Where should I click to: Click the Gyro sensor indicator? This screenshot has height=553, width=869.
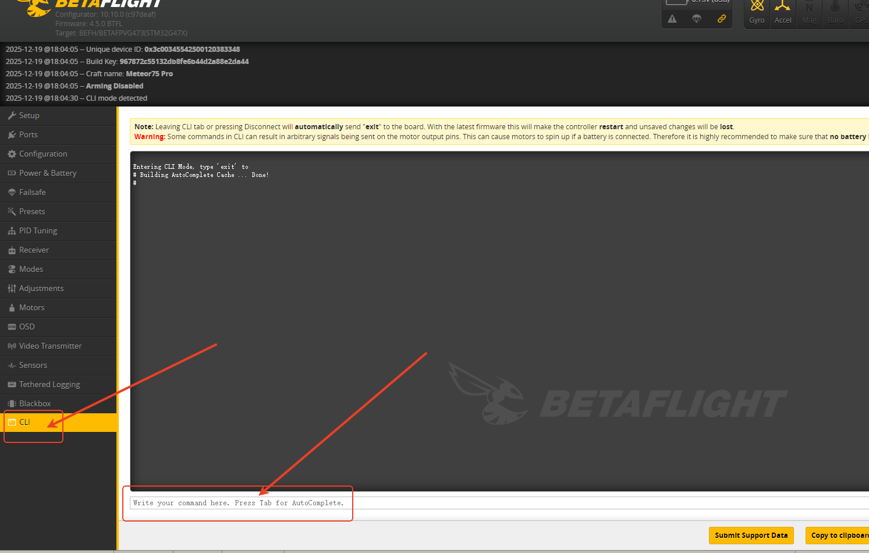click(x=757, y=13)
